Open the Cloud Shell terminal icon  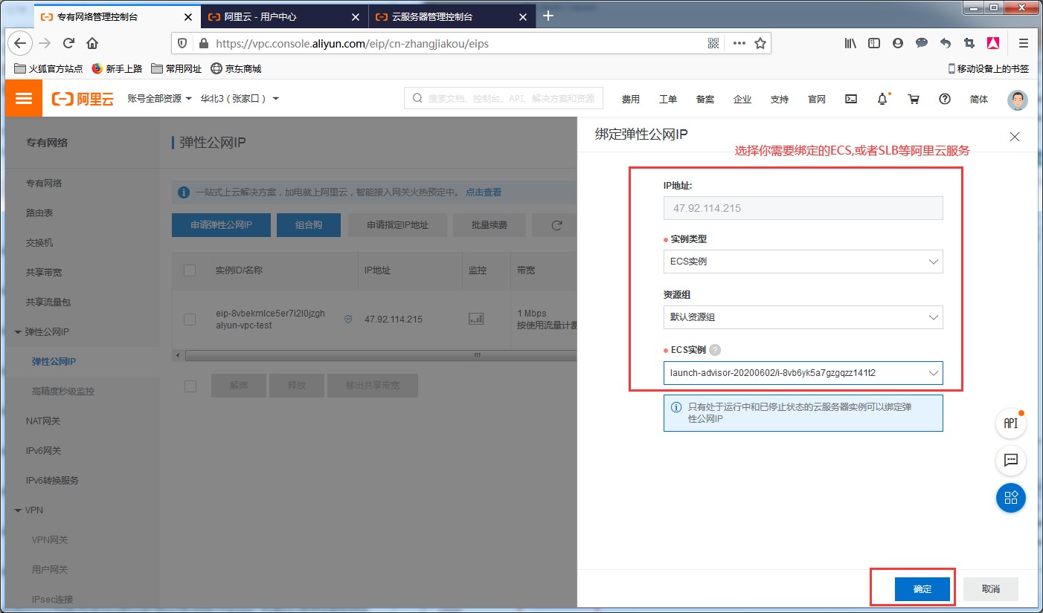click(850, 98)
